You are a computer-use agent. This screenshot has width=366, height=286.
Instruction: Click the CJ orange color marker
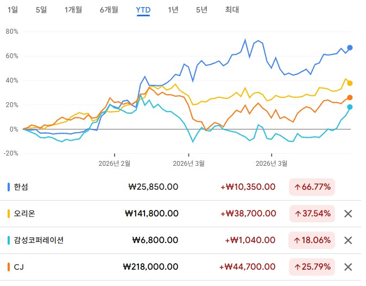pyautogui.click(x=9, y=267)
